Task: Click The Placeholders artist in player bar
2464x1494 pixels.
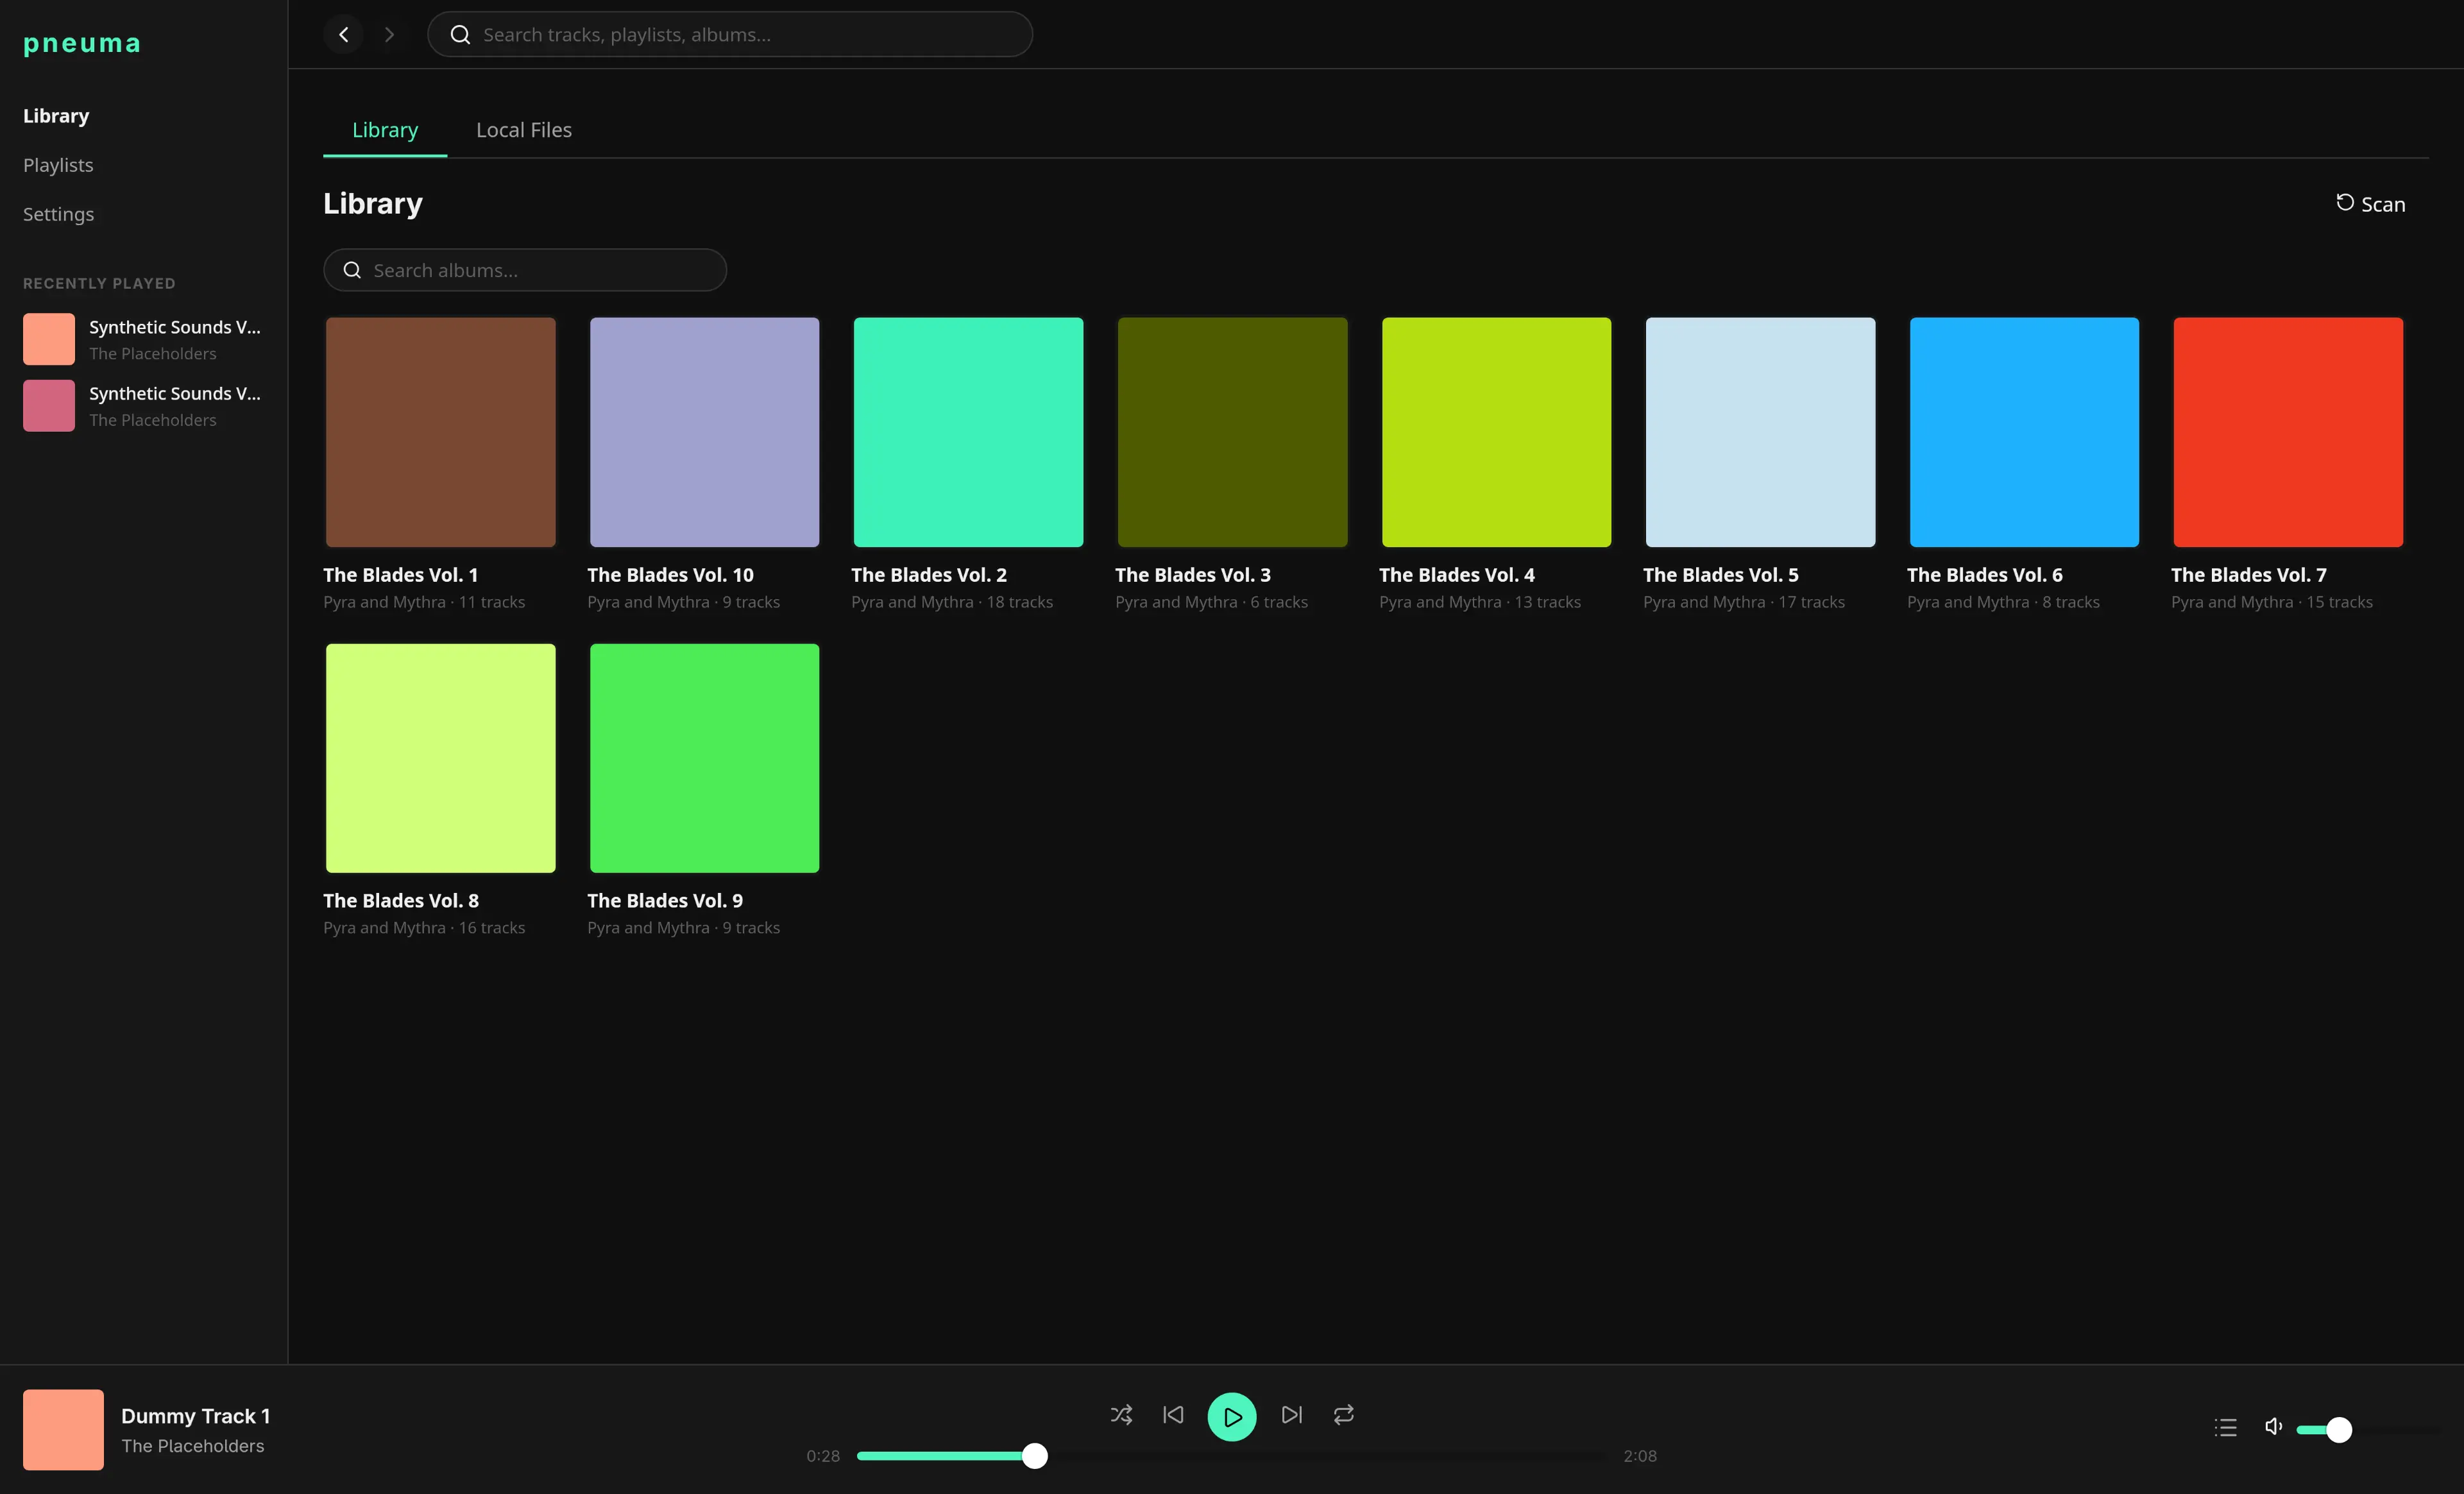Action: [x=193, y=1446]
